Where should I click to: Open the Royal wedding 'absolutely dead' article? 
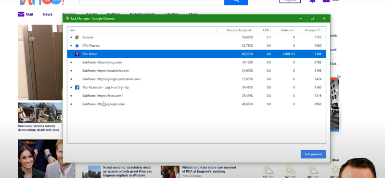click(x=128, y=171)
